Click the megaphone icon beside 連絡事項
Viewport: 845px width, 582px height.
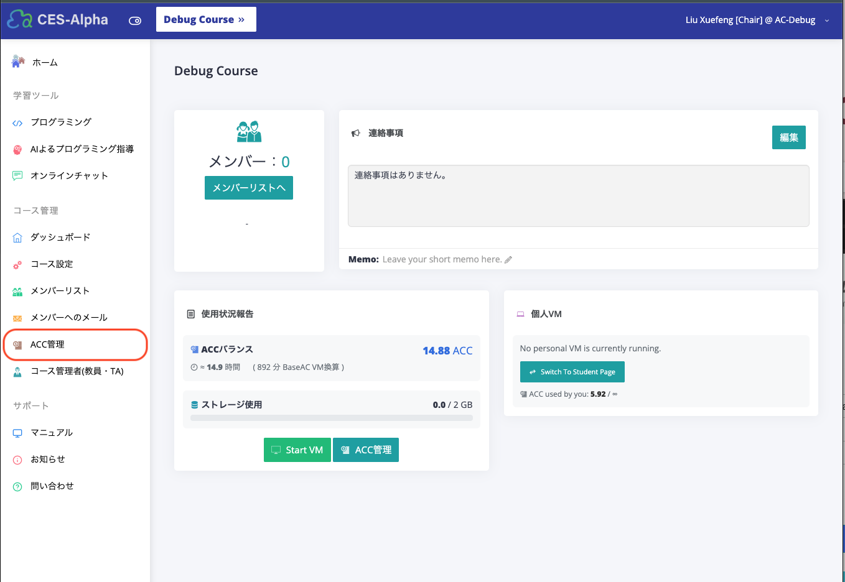[356, 133]
